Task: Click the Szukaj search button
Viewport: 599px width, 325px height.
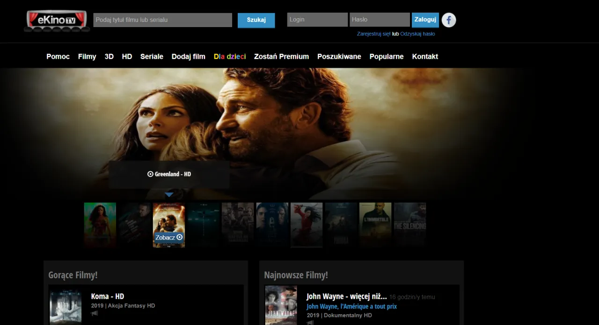Action: (x=256, y=20)
